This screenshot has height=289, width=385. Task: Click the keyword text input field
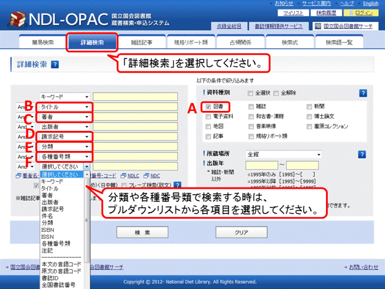coord(135,97)
